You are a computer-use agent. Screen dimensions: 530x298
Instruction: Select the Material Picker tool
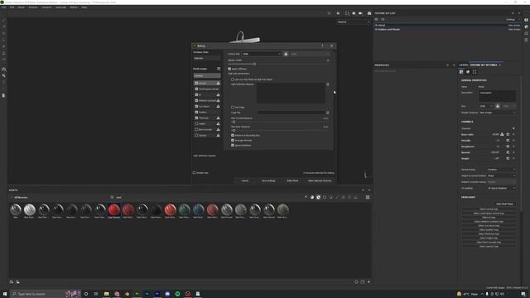(x=3, y=59)
